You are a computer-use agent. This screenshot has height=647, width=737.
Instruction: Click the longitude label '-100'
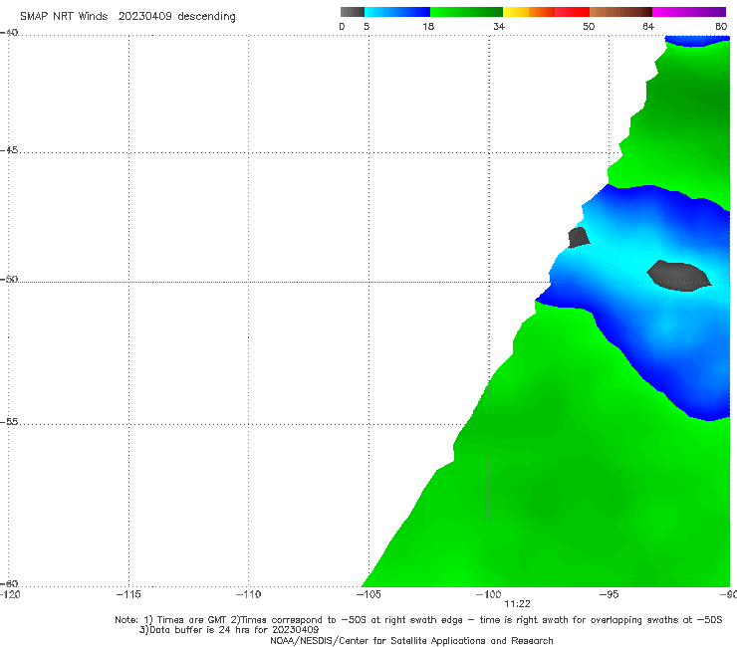pyautogui.click(x=488, y=594)
